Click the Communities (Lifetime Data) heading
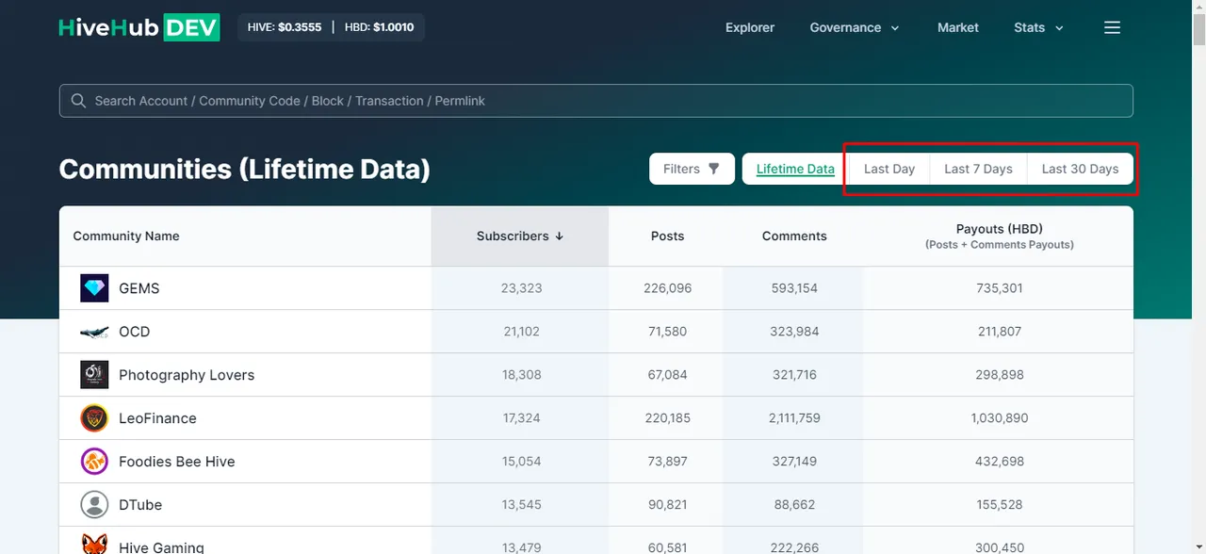The width and height of the screenshot is (1206, 554). click(x=245, y=170)
